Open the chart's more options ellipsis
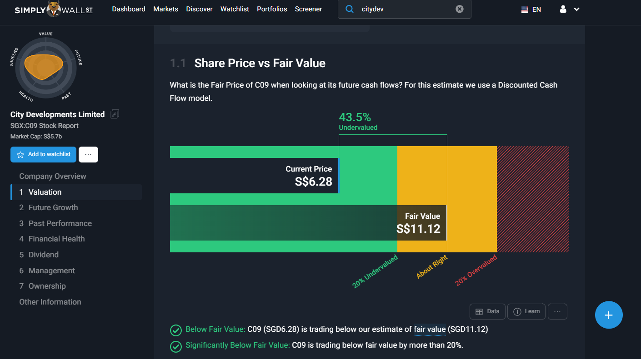This screenshot has height=359, width=641. (557, 311)
